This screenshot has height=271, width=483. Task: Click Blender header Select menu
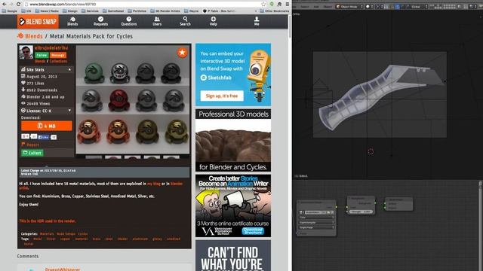point(305,7)
